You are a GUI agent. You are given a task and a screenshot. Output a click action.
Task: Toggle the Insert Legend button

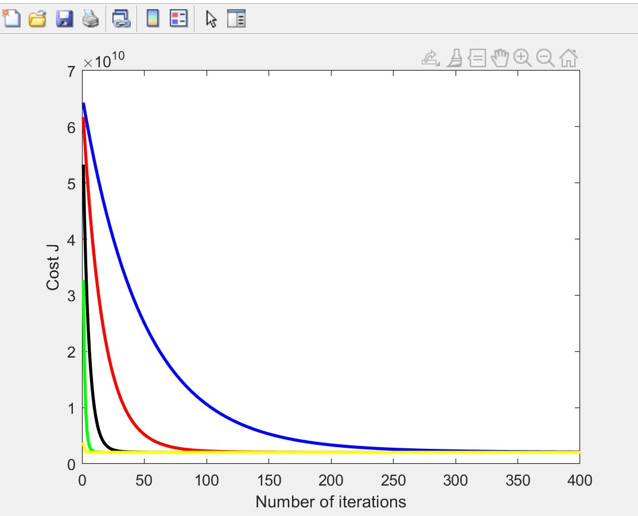(179, 19)
